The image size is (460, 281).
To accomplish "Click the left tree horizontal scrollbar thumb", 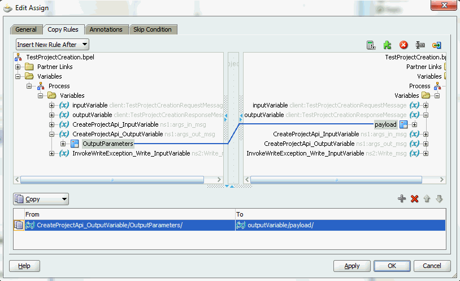I will (x=112, y=179).
